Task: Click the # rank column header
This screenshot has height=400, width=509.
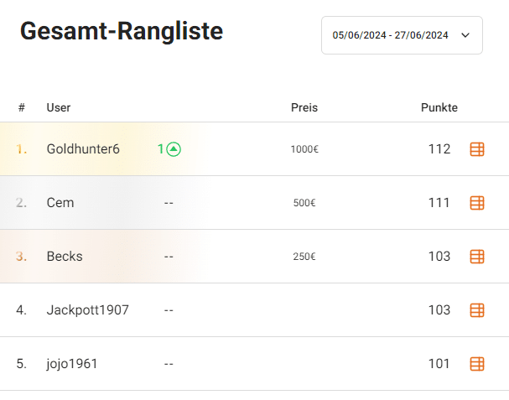Action: click(21, 107)
